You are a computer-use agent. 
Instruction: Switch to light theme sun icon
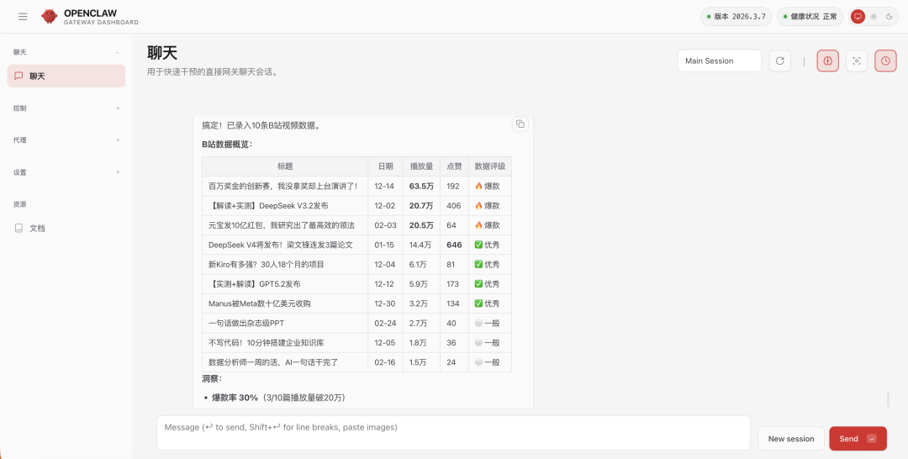[x=874, y=16]
